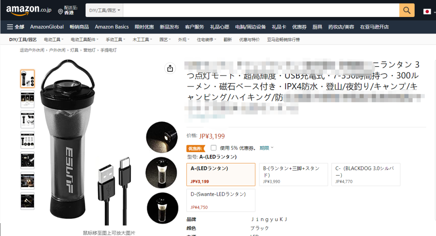The image size is (436, 236).
Task: Open the 翻新 subnav link
Action: point(227,40)
